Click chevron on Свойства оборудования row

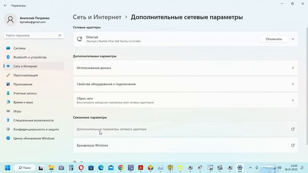click(293, 84)
